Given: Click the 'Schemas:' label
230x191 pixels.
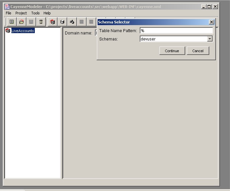Looking at the screenshot, I should point(109,39).
